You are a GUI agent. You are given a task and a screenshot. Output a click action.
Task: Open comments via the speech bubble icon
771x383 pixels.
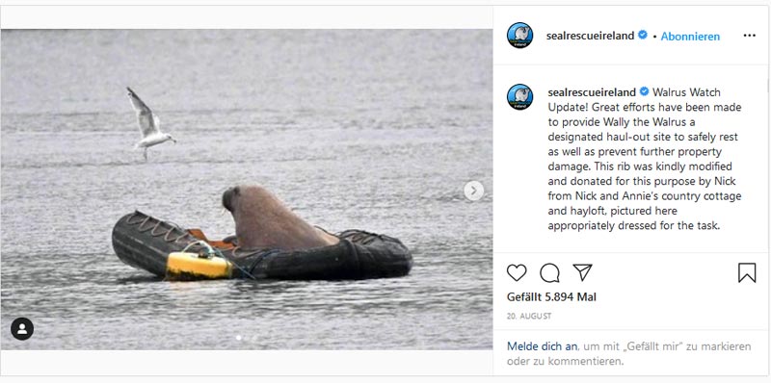(x=549, y=272)
